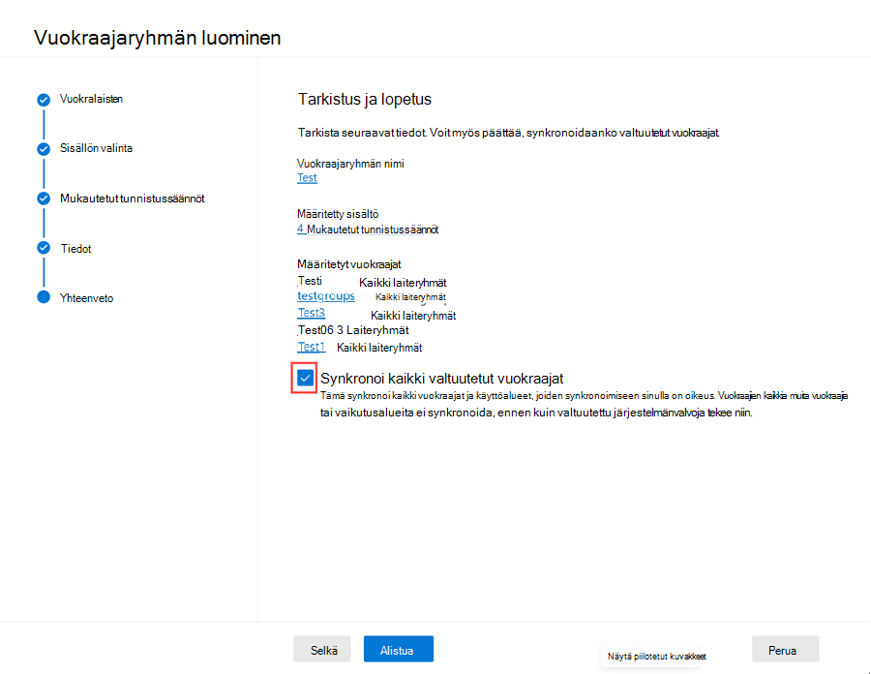Go back with the Selkä button
Image resolution: width=871 pixels, height=674 pixels.
pyautogui.click(x=322, y=649)
